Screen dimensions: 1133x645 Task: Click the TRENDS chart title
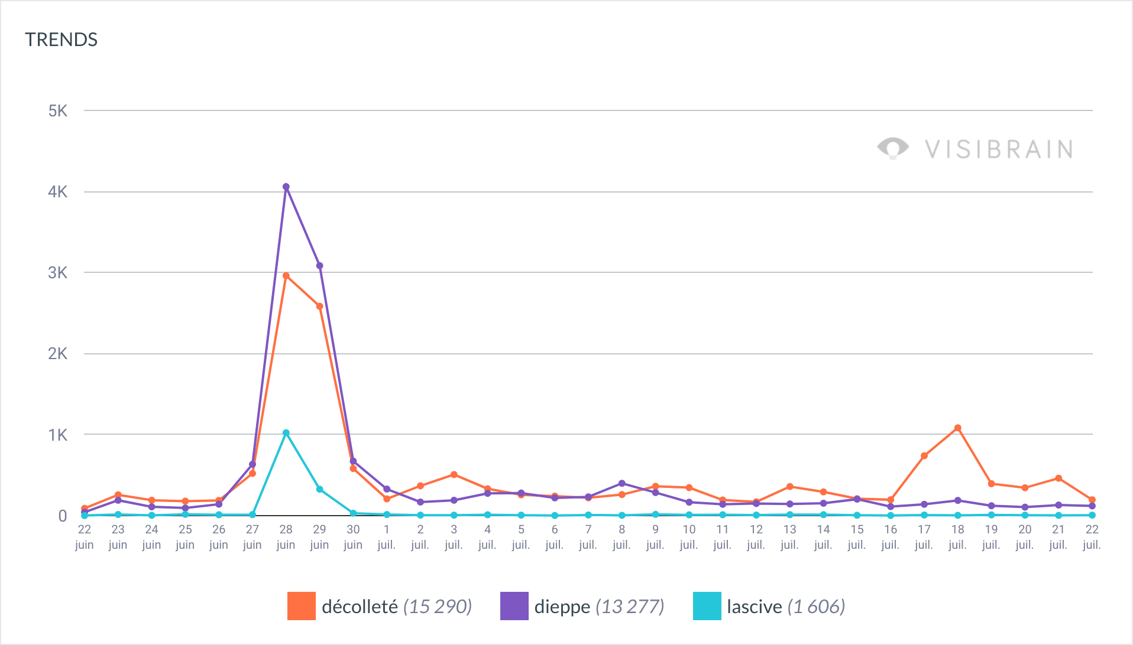click(61, 40)
